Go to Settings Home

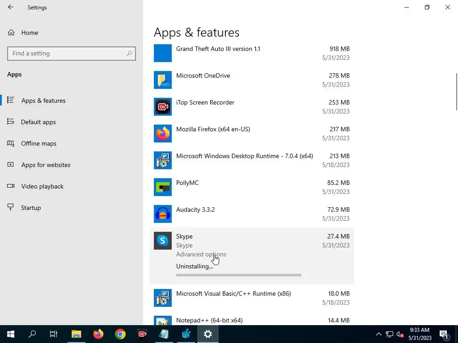pos(72,33)
